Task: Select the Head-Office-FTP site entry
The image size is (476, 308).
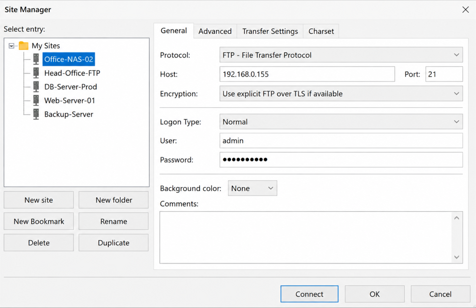Action: (72, 73)
